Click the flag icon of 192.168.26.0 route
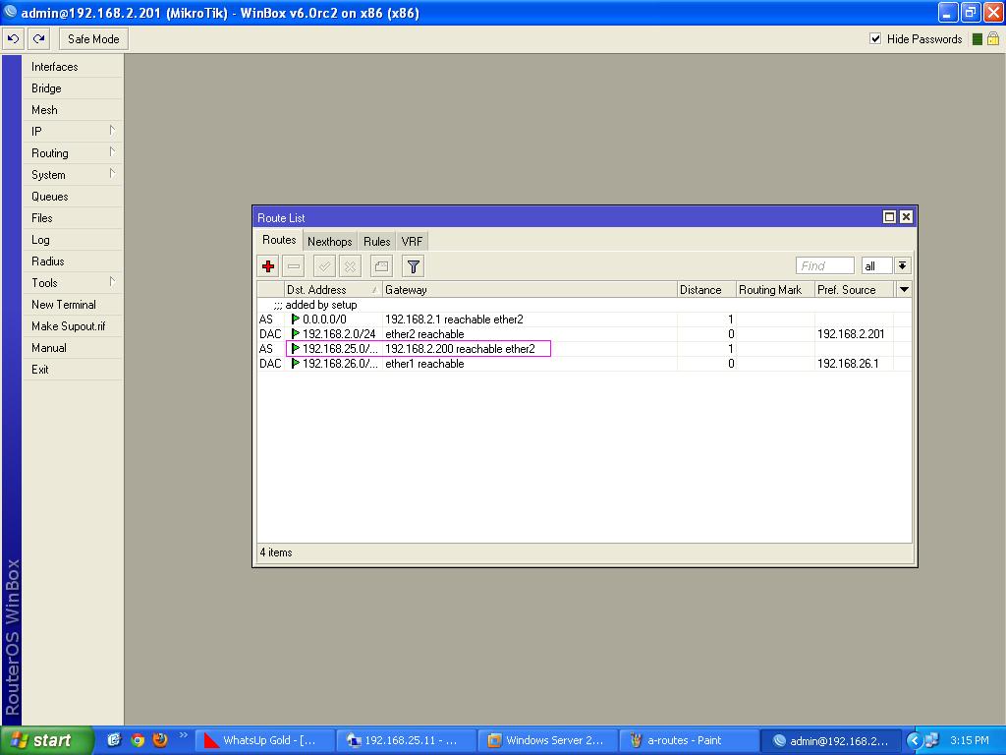1006x755 pixels. (295, 364)
